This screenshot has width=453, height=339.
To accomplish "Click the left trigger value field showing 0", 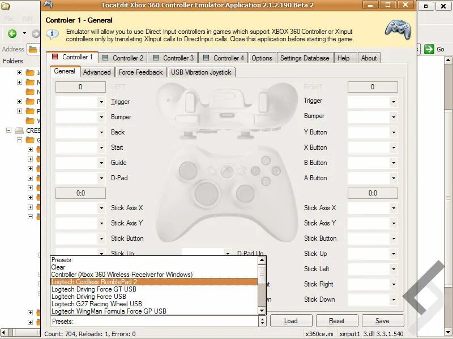I will point(80,87).
